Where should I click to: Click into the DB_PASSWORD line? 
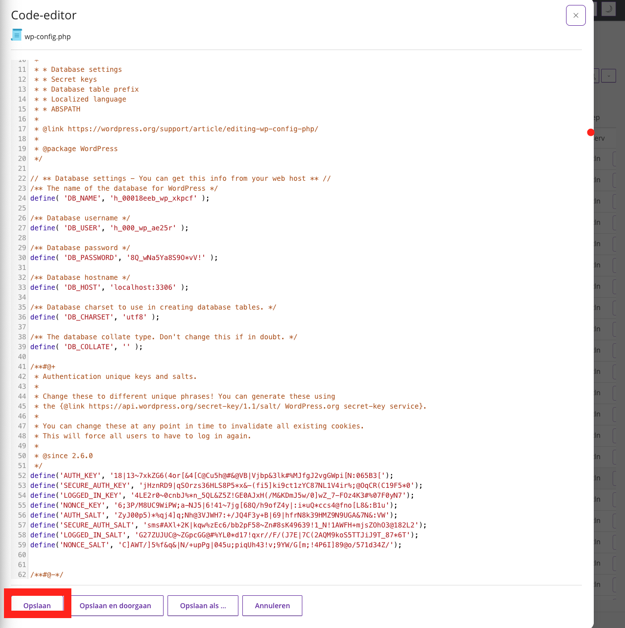124,258
